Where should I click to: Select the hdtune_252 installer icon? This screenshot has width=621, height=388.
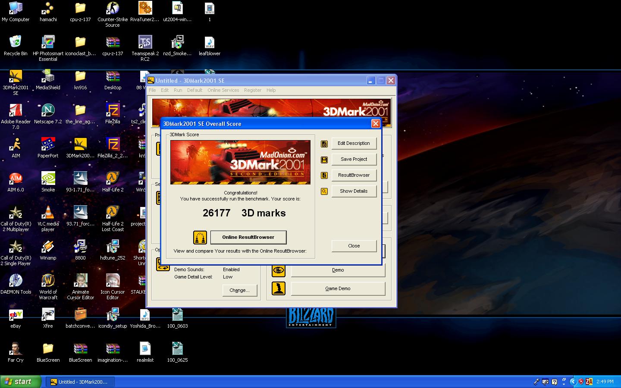[113, 250]
